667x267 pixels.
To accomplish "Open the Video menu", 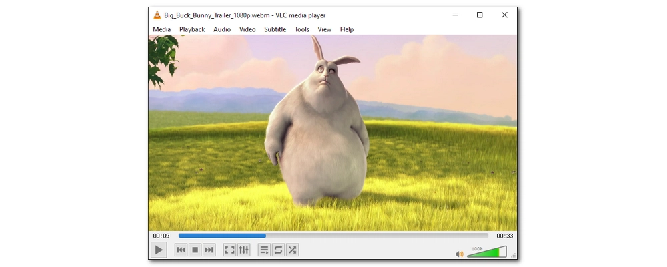I will [x=247, y=29].
